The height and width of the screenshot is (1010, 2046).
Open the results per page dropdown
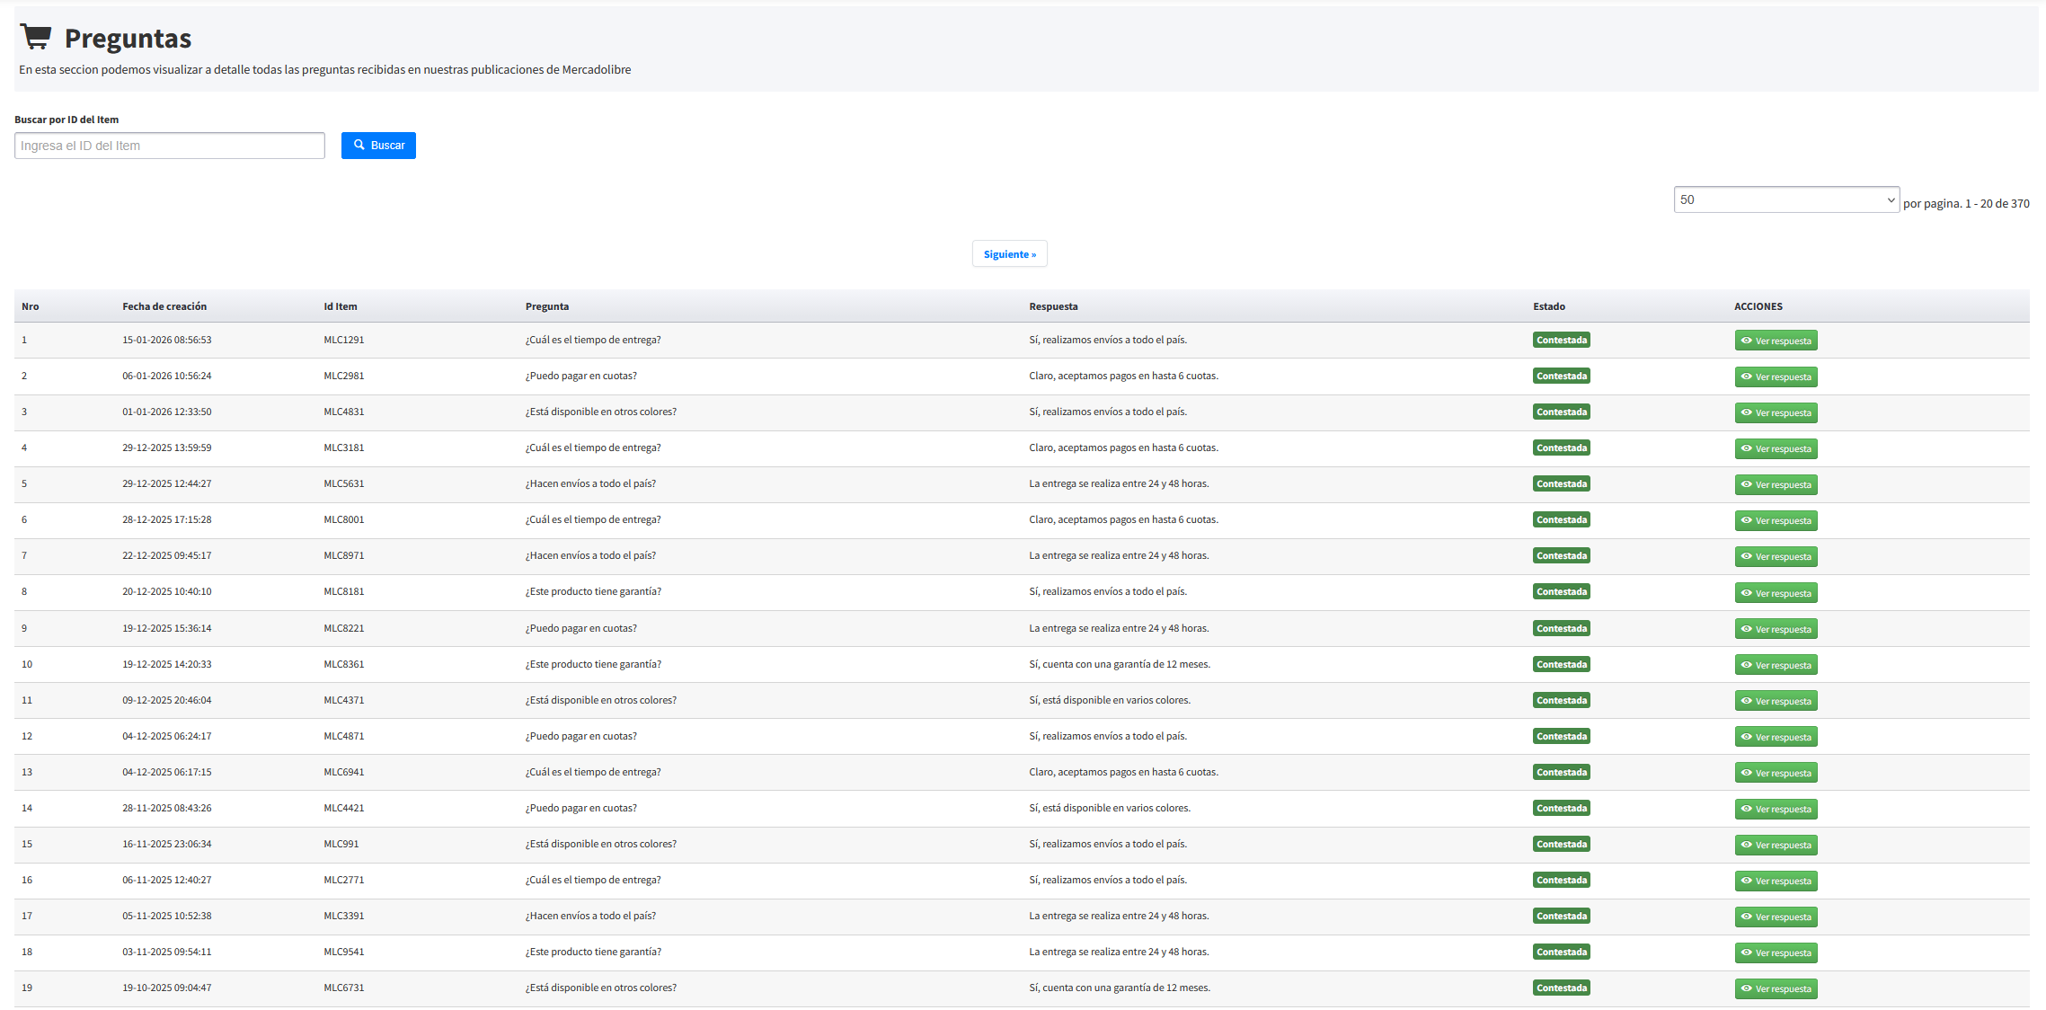(x=1785, y=199)
